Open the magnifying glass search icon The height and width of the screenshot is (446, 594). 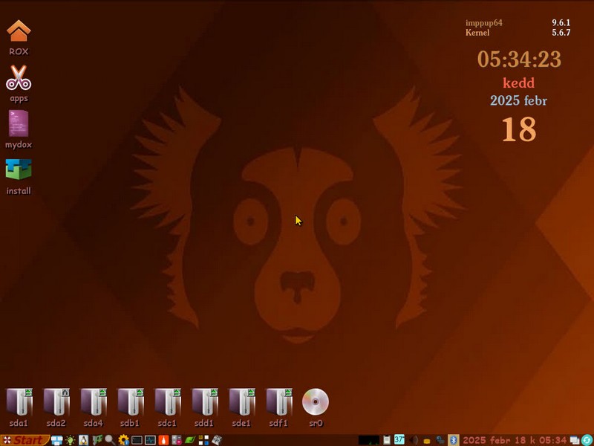point(110,440)
